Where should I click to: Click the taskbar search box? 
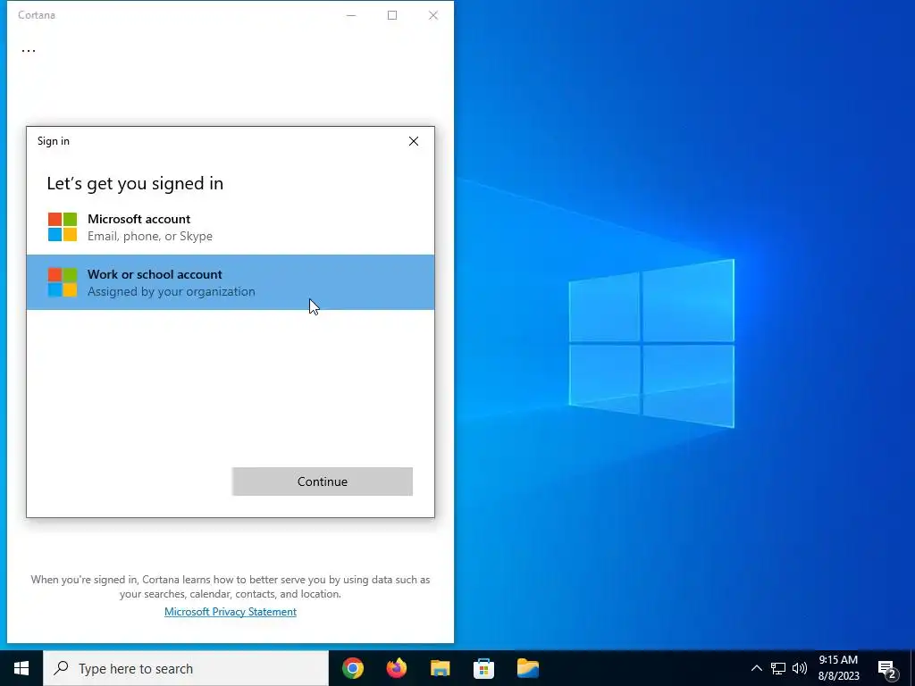[186, 668]
